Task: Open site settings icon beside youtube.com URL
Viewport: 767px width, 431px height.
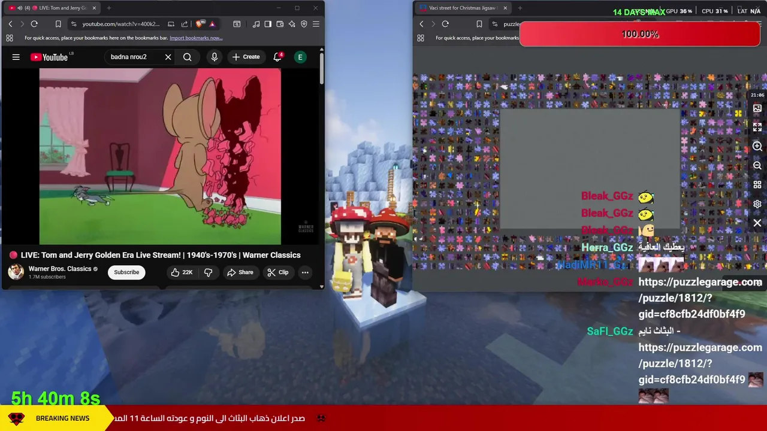Action: pos(74,24)
